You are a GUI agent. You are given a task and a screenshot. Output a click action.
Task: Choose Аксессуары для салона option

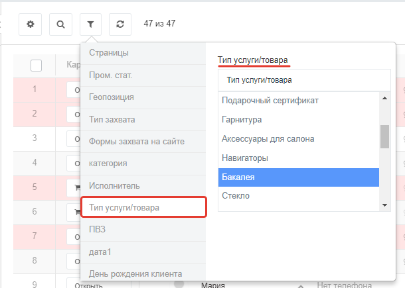(x=299, y=139)
